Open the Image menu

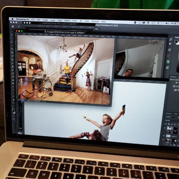45,20
